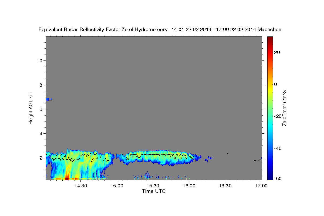Click the colorbar tick value -20

(x=278, y=116)
